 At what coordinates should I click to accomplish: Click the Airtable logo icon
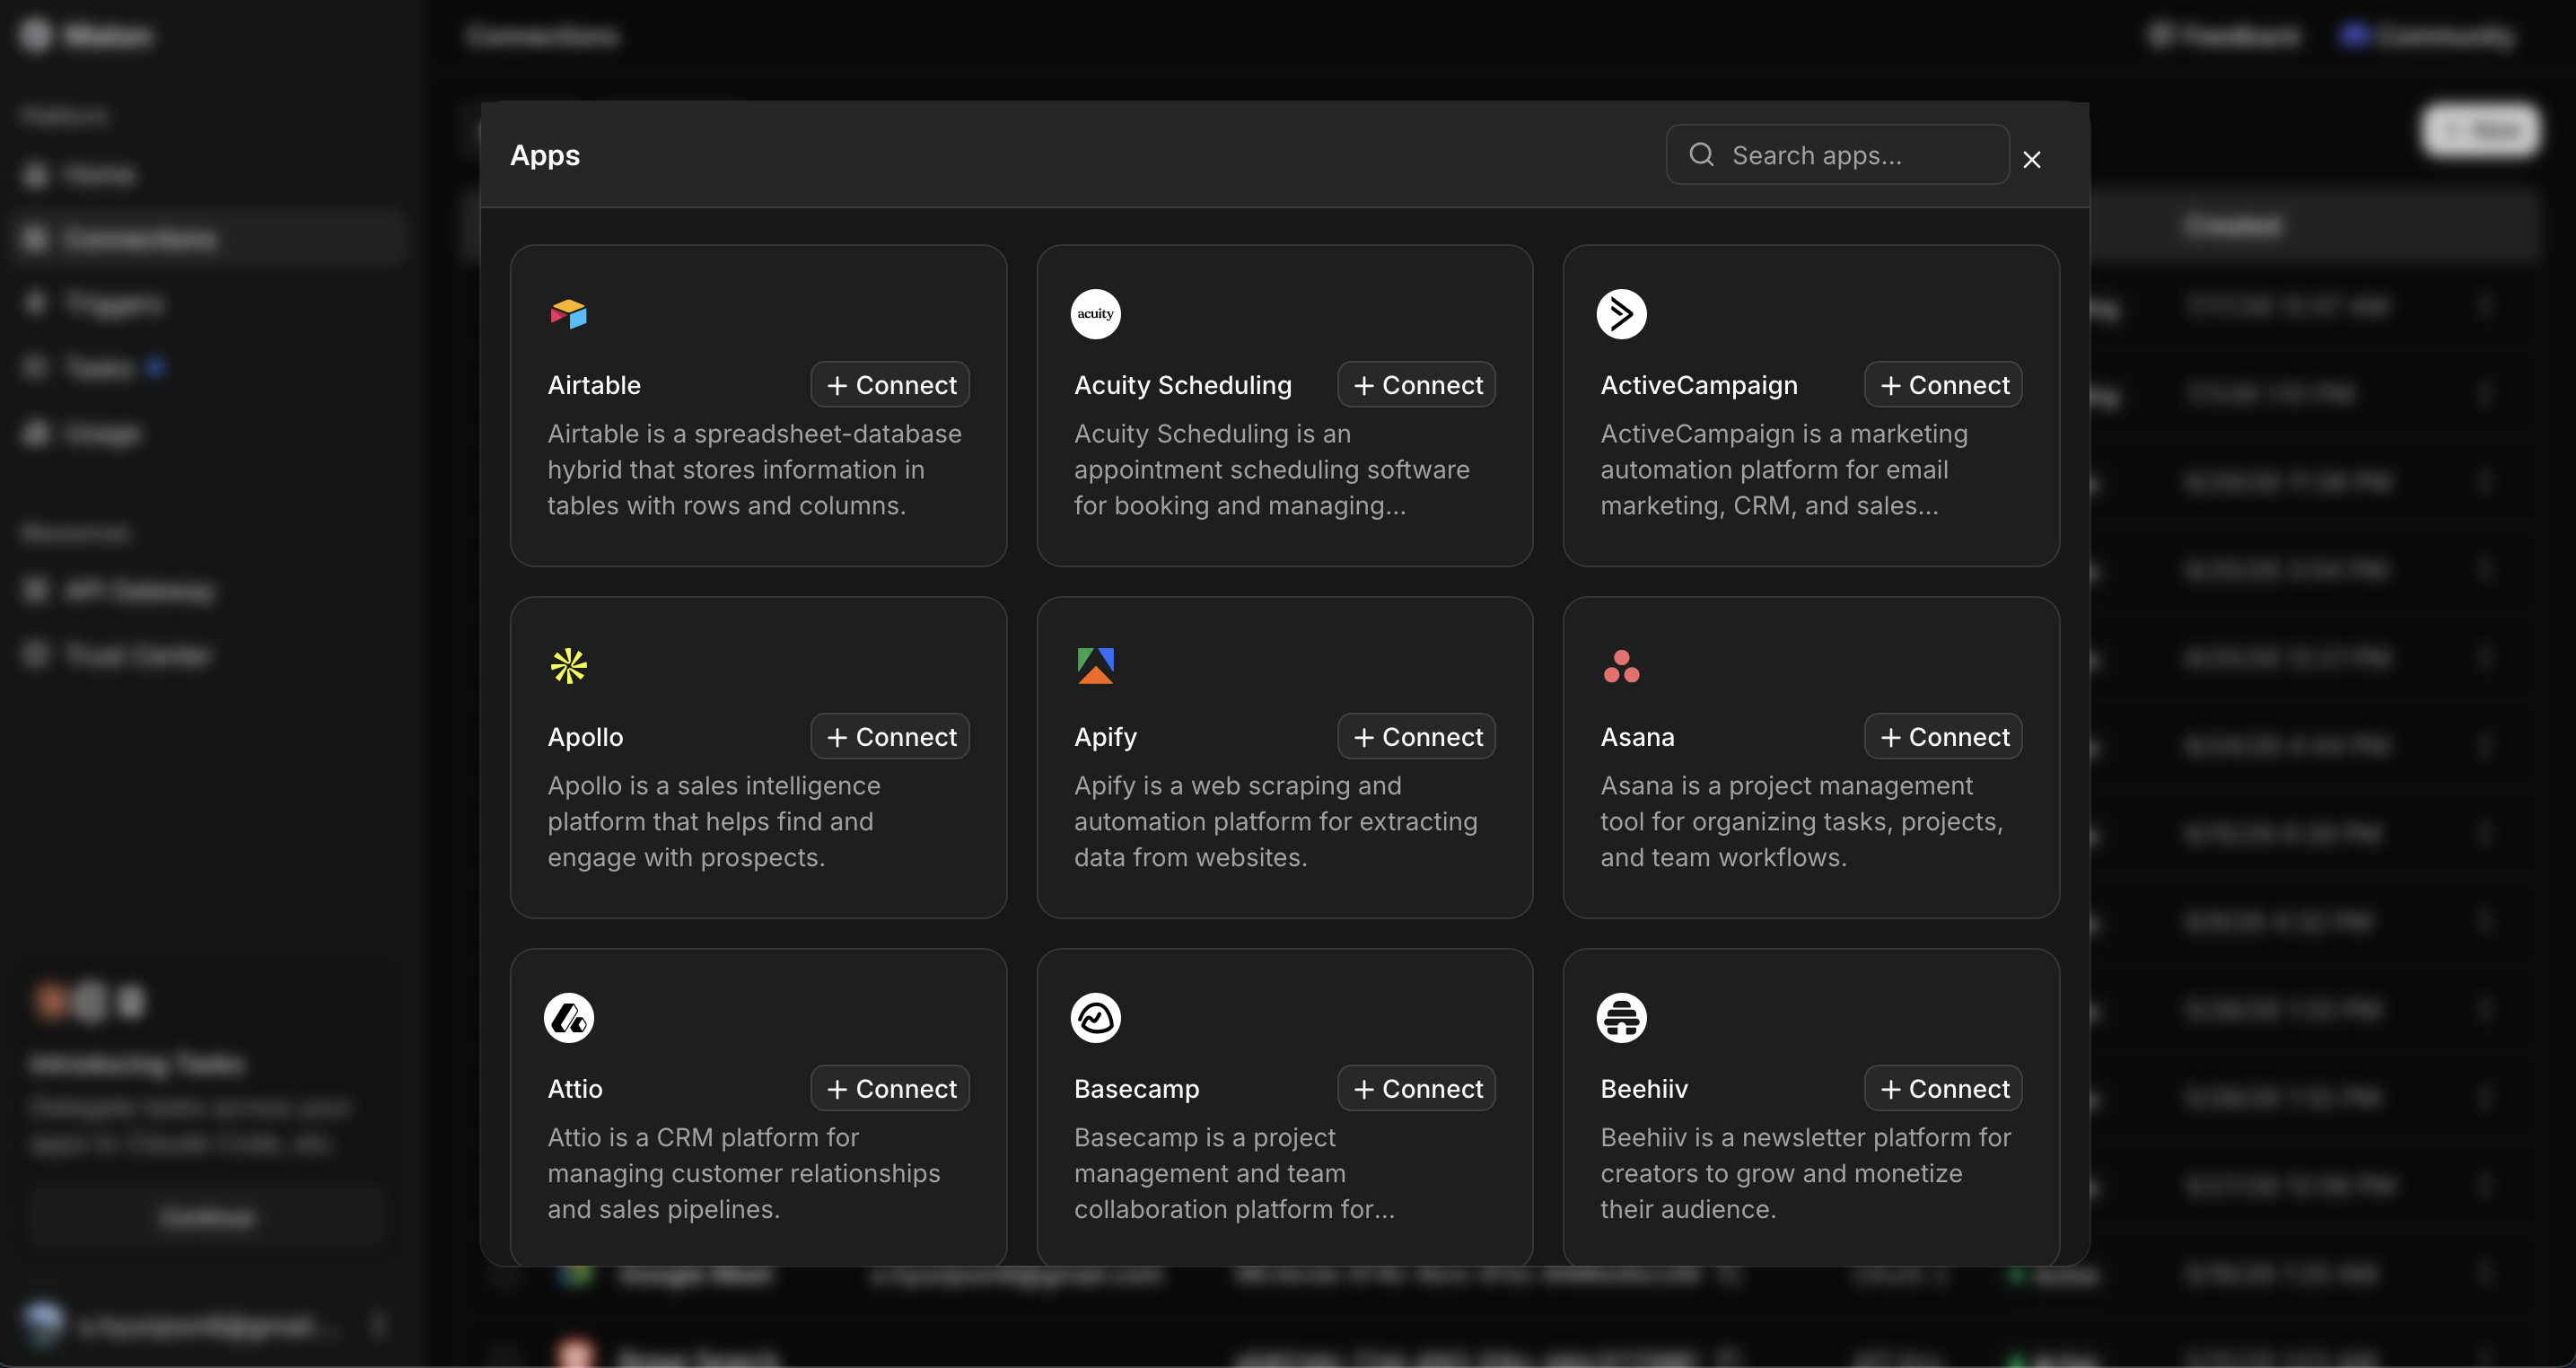tap(568, 314)
